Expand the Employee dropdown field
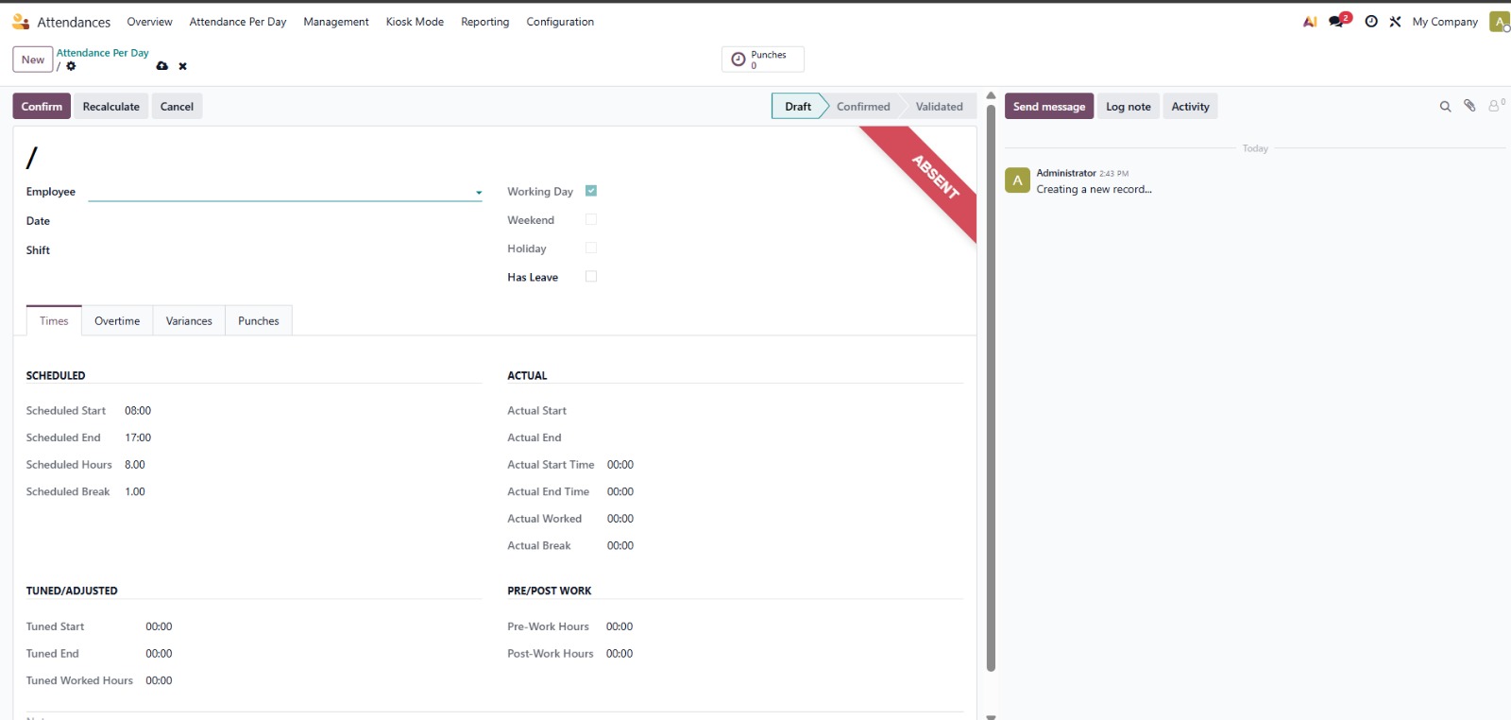The width and height of the screenshot is (1511, 720). [x=478, y=193]
